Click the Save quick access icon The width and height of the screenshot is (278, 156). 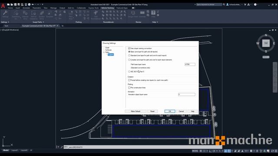(x=15, y=4)
